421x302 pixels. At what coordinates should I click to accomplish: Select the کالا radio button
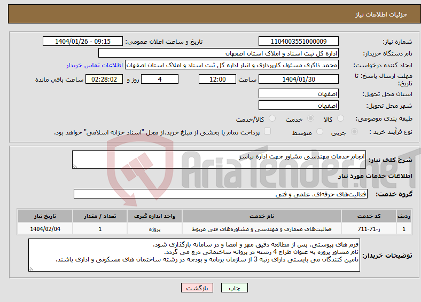point(340,118)
